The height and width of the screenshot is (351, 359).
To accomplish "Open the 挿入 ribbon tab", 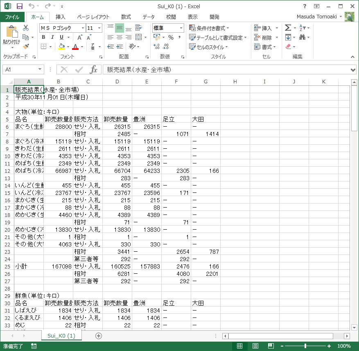I will point(60,17).
